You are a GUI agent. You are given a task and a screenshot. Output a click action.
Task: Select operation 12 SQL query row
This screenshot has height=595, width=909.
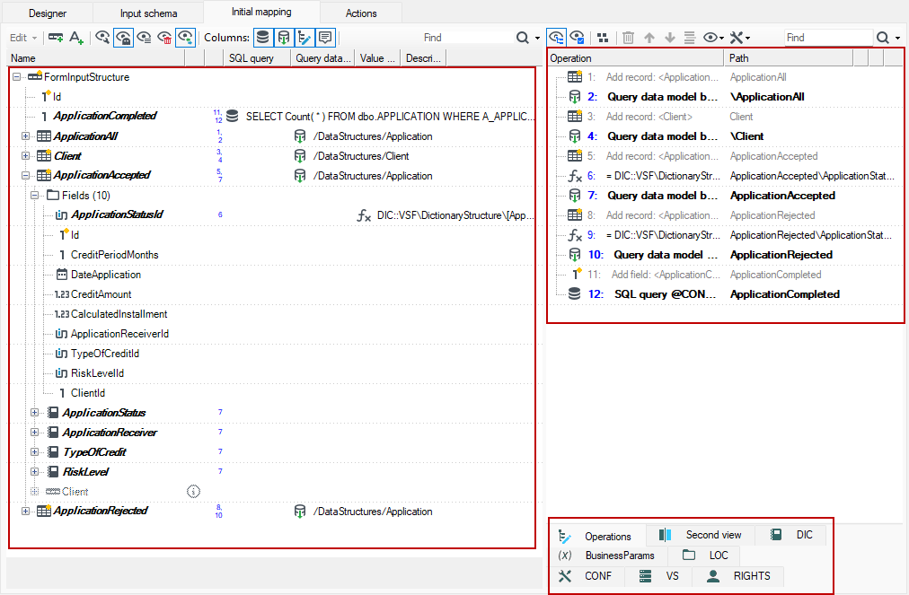(725, 293)
